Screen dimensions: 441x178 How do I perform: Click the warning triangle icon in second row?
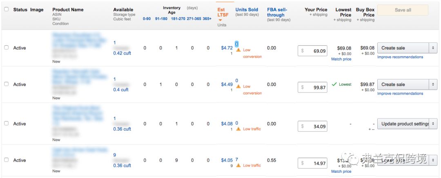coord(238,86)
